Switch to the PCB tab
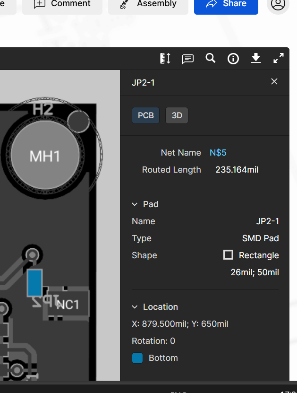Image resolution: width=297 pixels, height=393 pixels. point(145,115)
